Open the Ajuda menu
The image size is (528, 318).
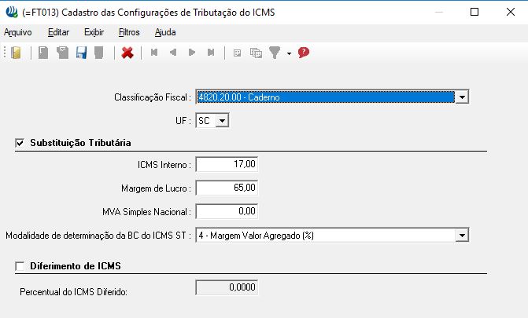coord(165,32)
